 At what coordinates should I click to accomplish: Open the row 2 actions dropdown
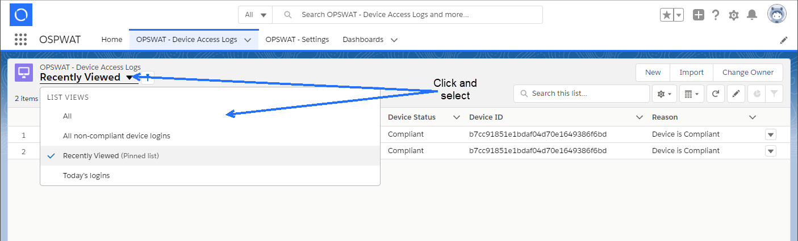(771, 151)
